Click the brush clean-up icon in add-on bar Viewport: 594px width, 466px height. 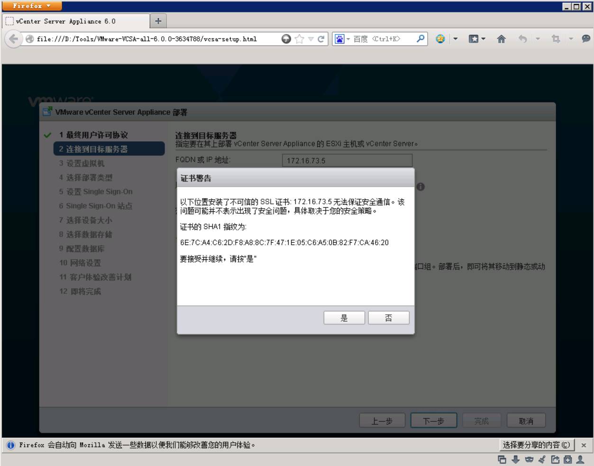tap(542, 459)
